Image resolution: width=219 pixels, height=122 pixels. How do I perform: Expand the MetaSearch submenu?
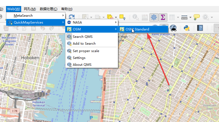pos(36,15)
